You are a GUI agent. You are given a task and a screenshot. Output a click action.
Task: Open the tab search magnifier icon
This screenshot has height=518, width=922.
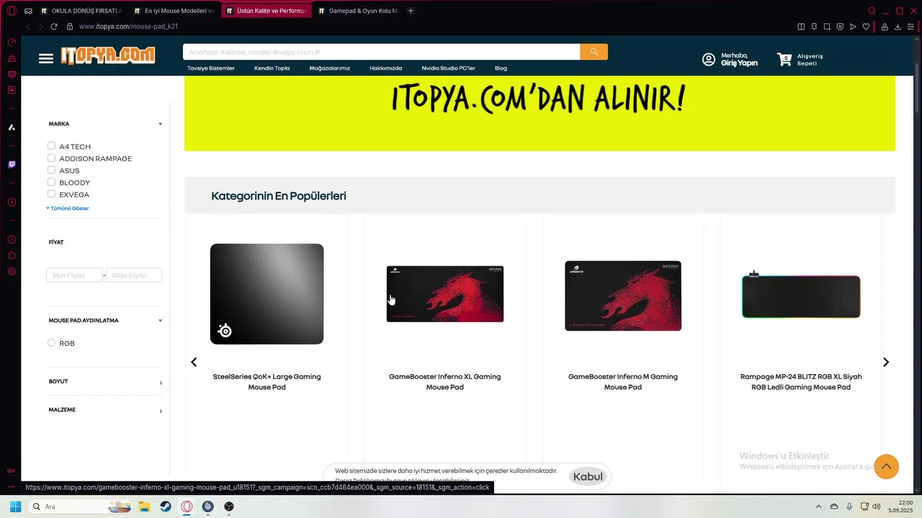tap(872, 11)
